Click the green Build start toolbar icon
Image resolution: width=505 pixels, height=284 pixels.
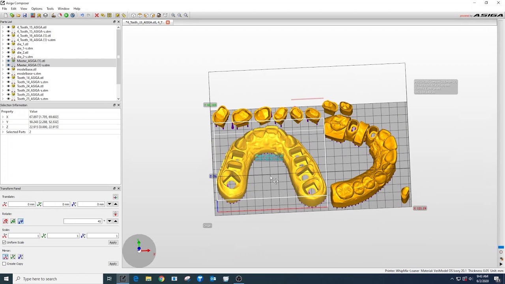click(66, 15)
